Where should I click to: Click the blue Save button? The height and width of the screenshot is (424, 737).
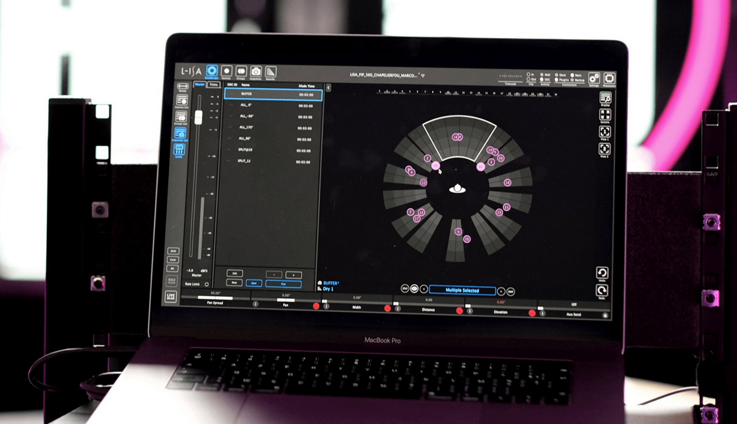[x=254, y=283]
